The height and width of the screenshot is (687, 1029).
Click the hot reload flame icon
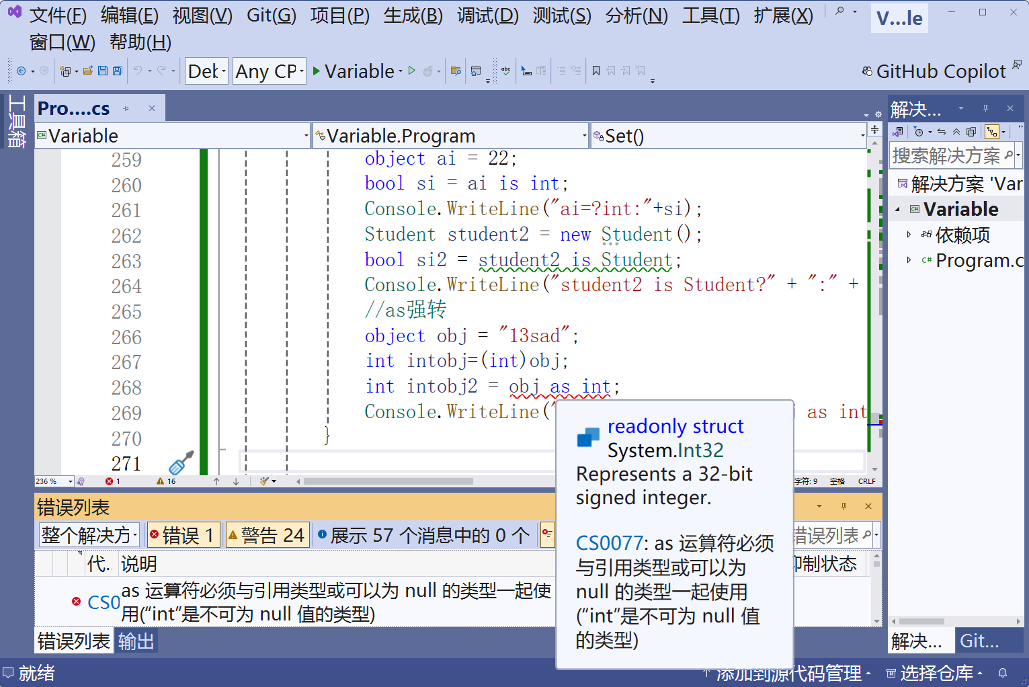click(x=428, y=71)
